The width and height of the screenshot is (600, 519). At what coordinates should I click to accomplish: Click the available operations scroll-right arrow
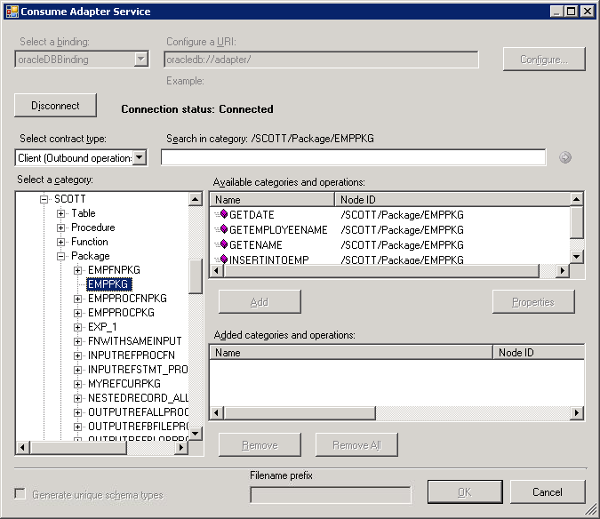click(562, 270)
